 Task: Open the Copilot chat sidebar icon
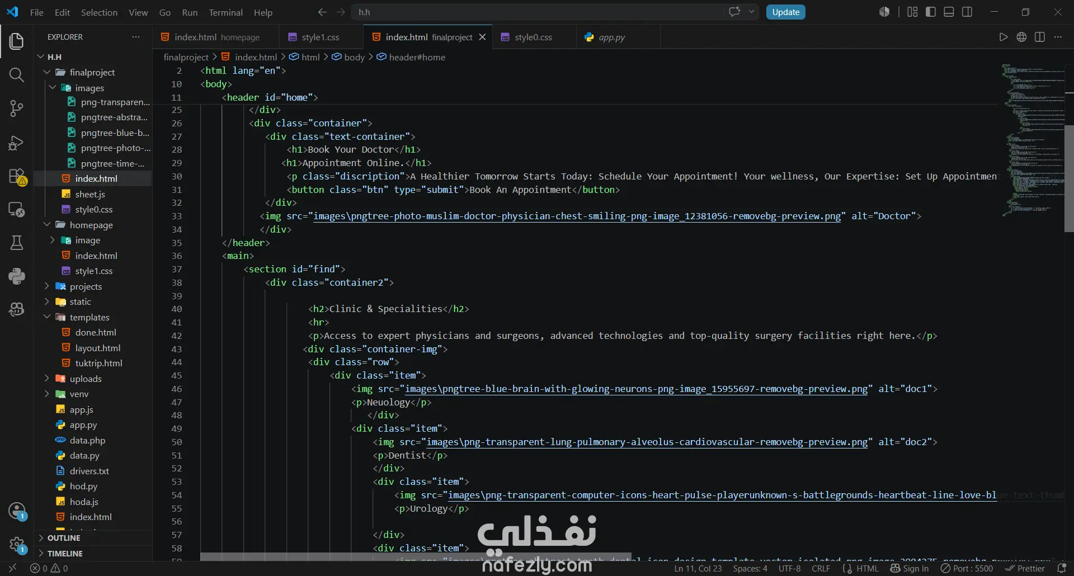(17, 309)
